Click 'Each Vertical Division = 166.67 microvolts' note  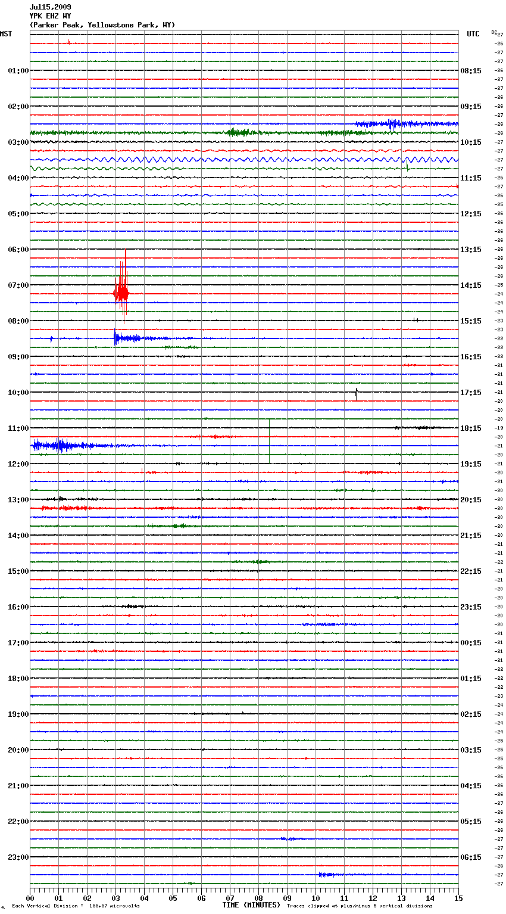[76, 906]
